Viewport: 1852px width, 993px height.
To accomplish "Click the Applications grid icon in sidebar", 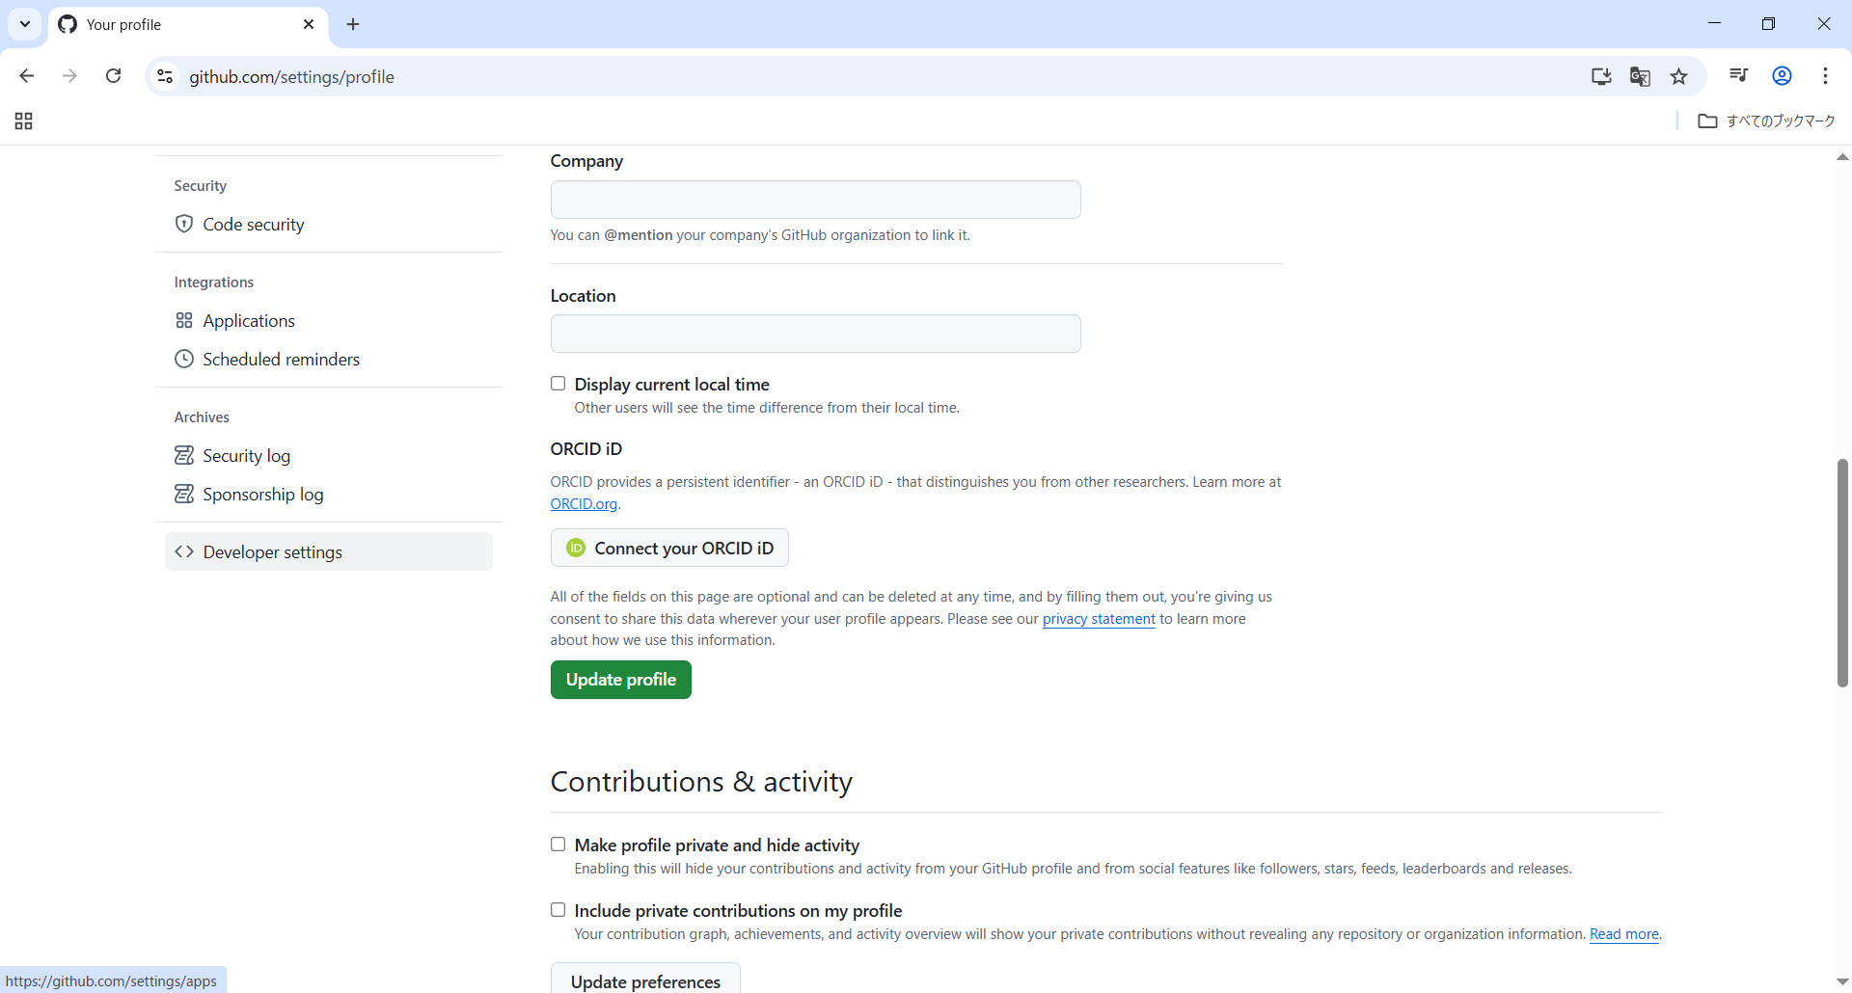I will 183,320.
